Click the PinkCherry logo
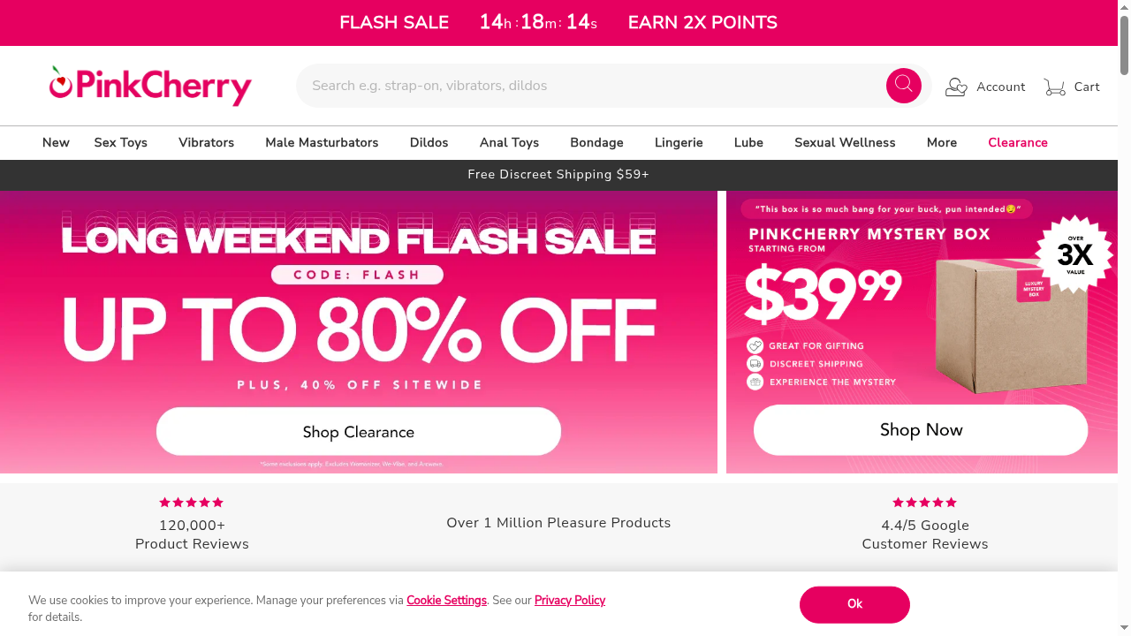This screenshot has height=636, width=1131. (150, 86)
